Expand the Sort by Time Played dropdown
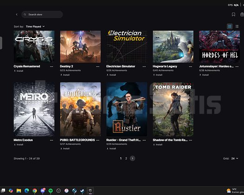Image resolution: width=244 pixels, height=195 pixels. 35,26
